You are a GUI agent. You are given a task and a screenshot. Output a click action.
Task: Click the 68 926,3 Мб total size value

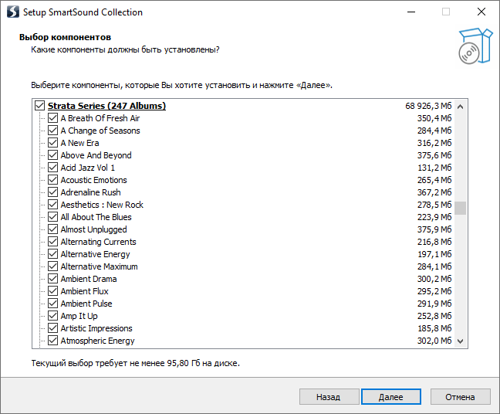[428, 106]
